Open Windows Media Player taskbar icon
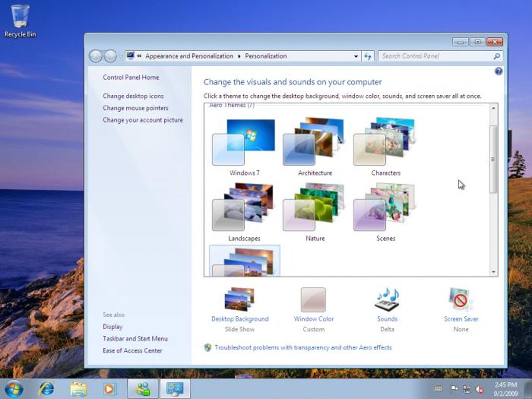The image size is (532, 399). pos(110,389)
